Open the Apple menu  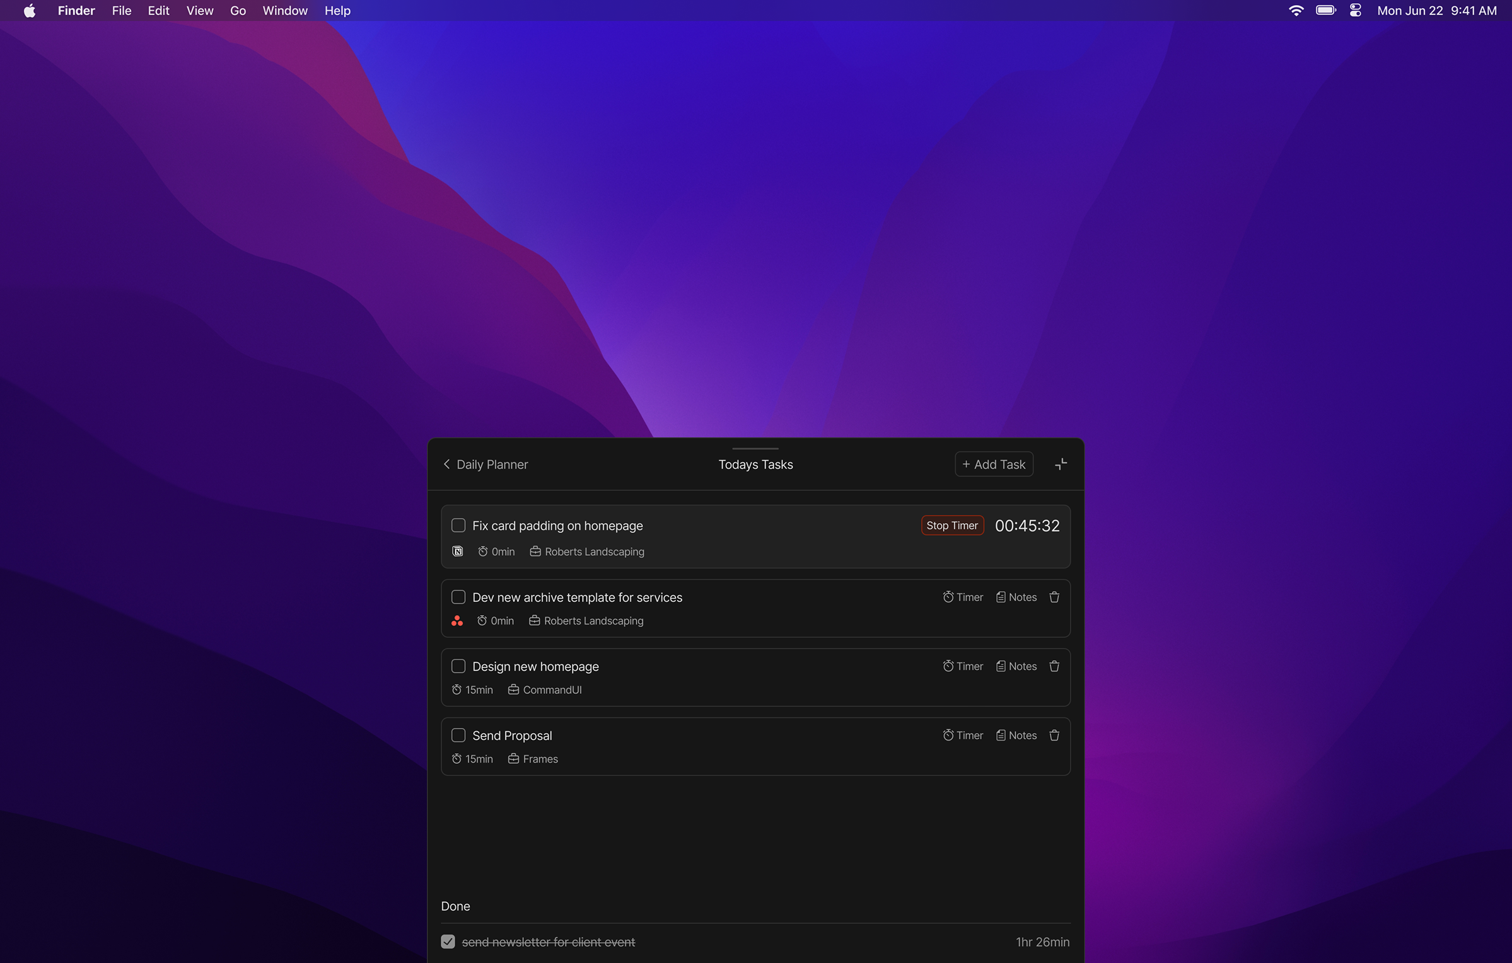(x=30, y=11)
